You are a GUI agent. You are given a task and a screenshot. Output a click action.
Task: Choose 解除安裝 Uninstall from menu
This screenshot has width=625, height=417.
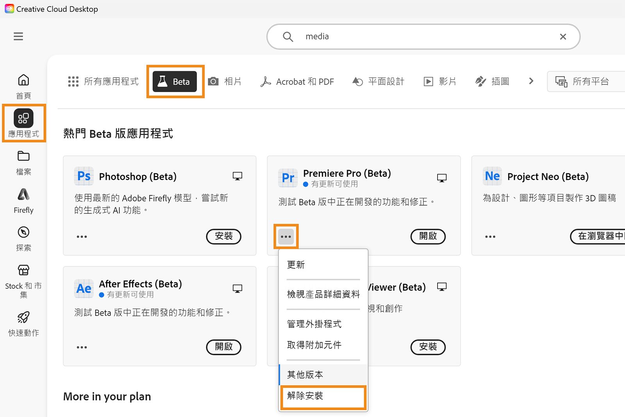point(323,396)
